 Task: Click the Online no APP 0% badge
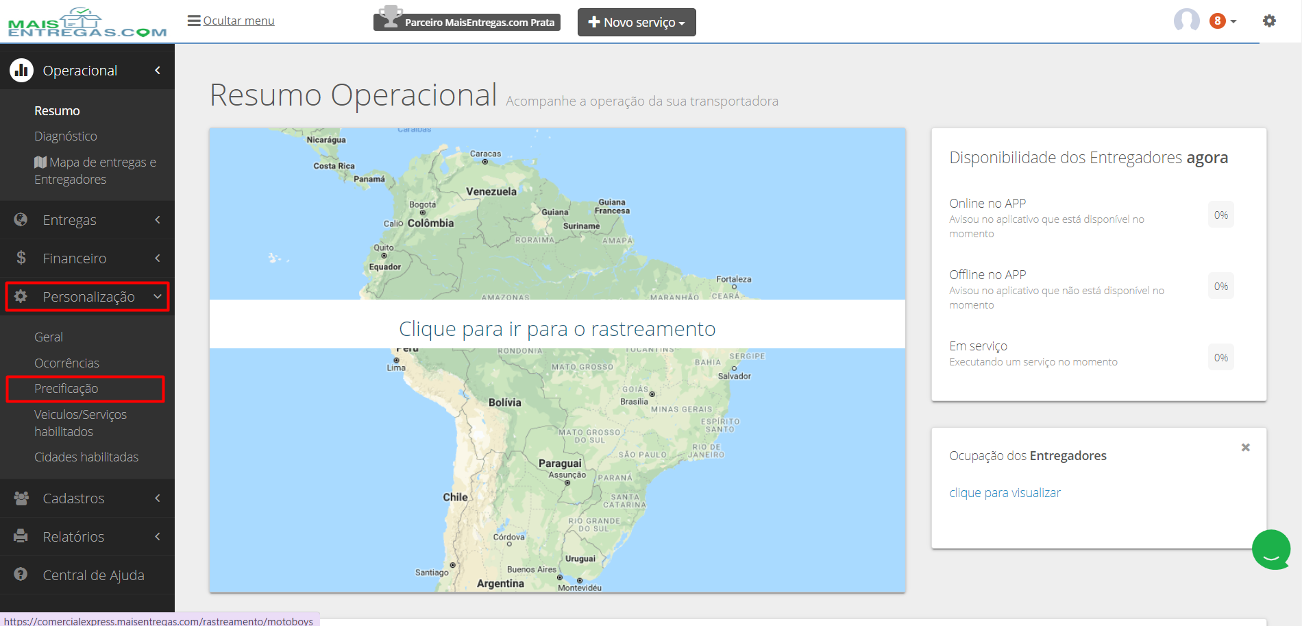point(1220,215)
